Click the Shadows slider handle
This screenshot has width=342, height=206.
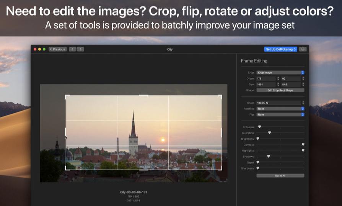coord(268,156)
